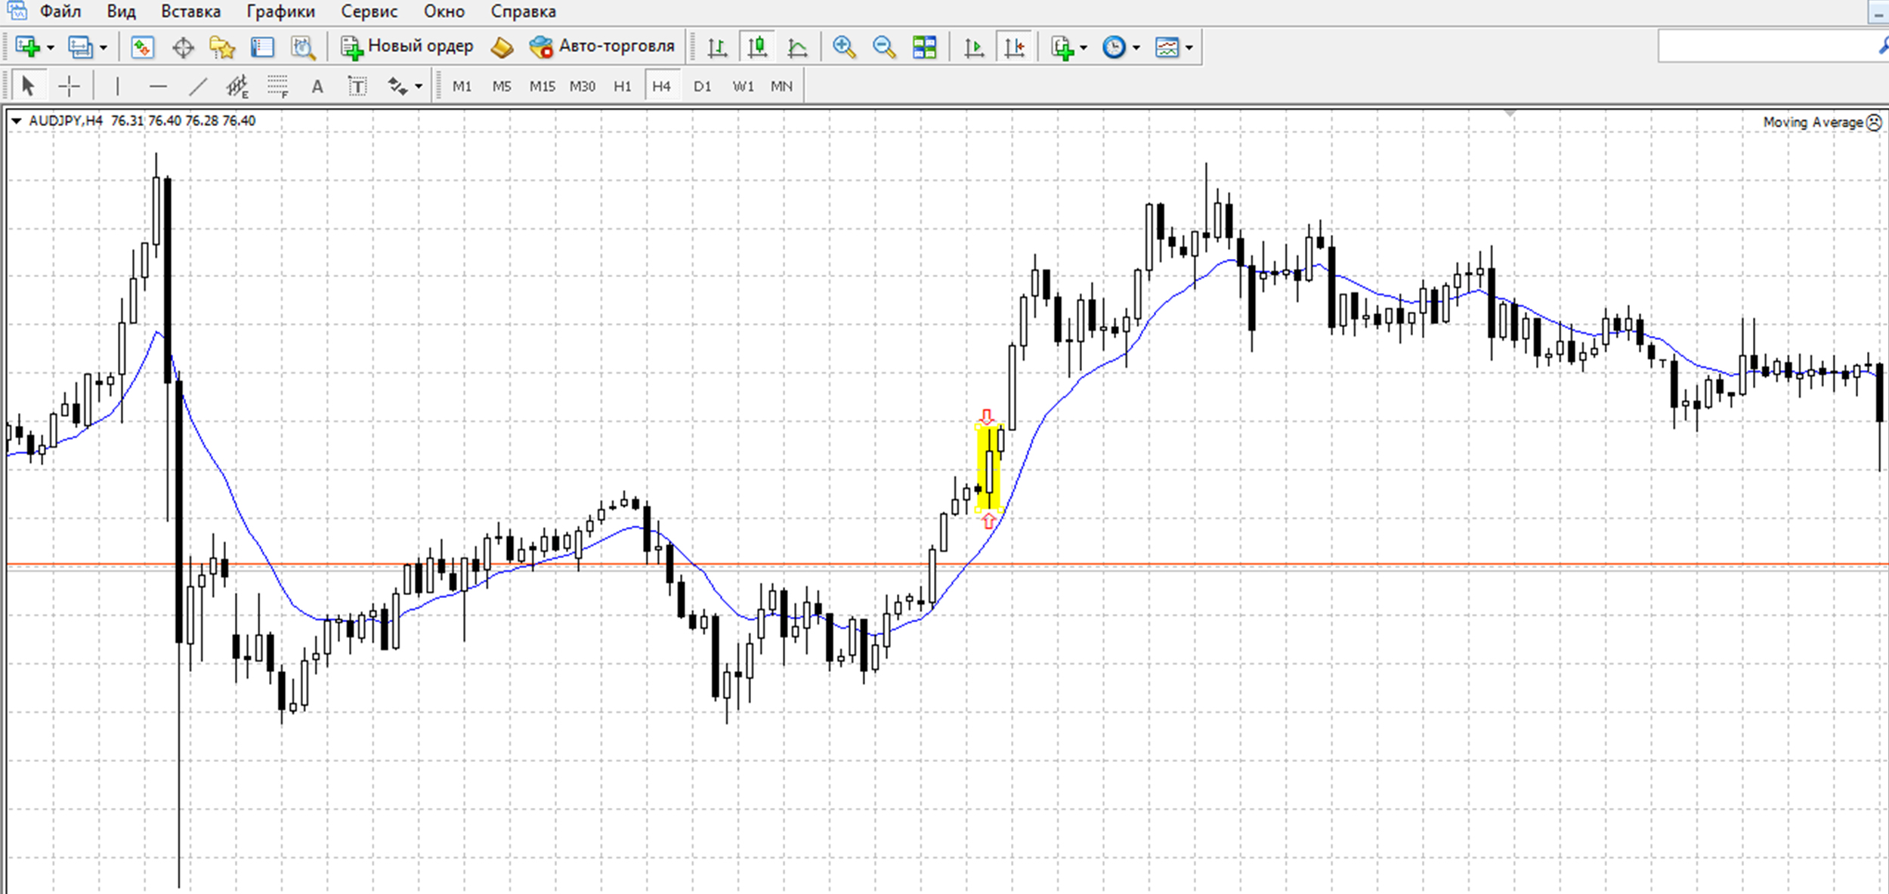Viewport: 1889px width, 894px height.
Task: Open the Графики menu
Action: coord(280,11)
